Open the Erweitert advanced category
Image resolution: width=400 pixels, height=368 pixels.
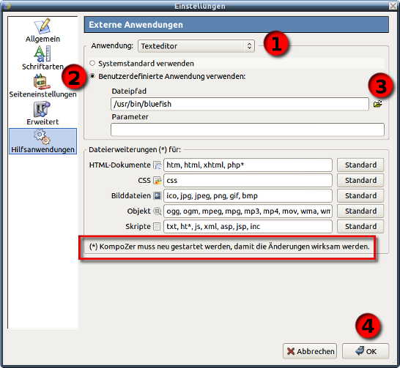click(x=42, y=113)
